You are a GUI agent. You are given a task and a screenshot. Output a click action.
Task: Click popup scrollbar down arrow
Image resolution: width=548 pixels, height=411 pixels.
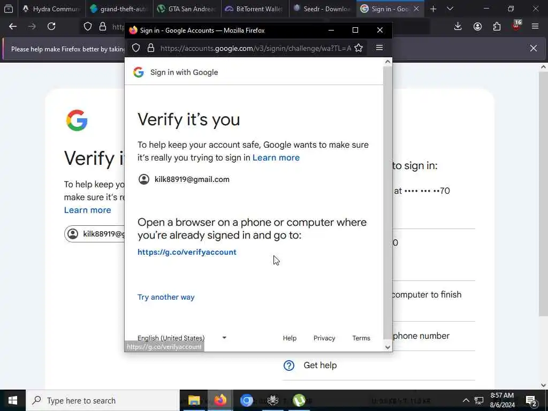(x=387, y=347)
